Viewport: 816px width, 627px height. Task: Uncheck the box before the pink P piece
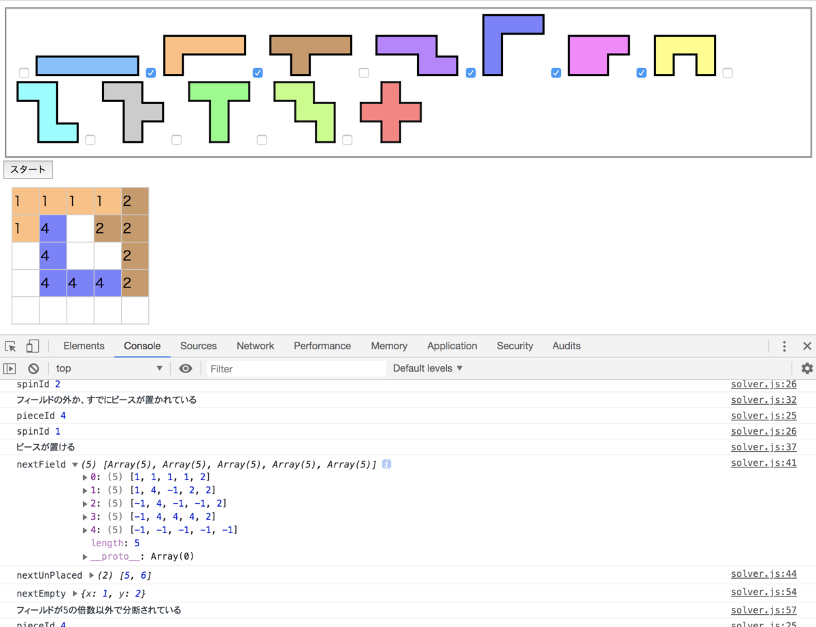point(556,73)
